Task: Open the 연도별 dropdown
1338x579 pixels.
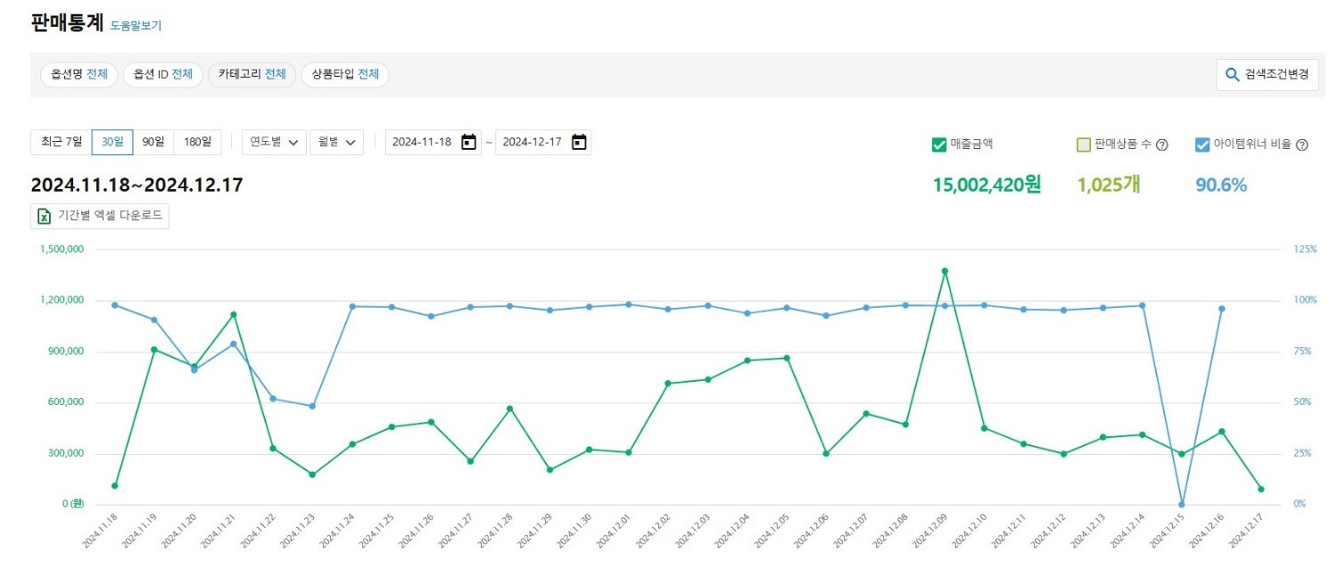Action: point(274,143)
